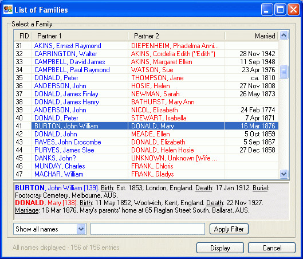
Task: Select family row CARRINGTON, Walter
Action: click(146, 54)
